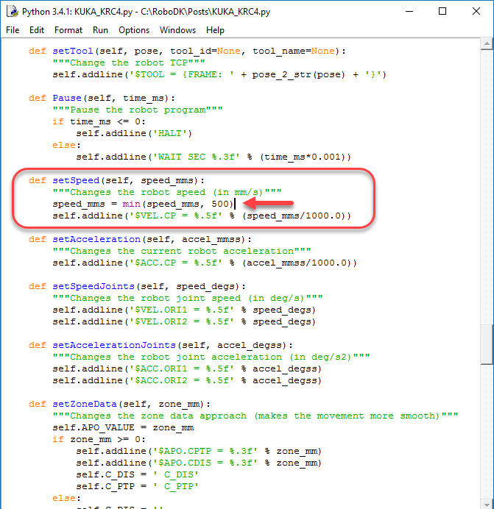Open the Options menu
This screenshot has height=509, width=494.
pos(134,30)
